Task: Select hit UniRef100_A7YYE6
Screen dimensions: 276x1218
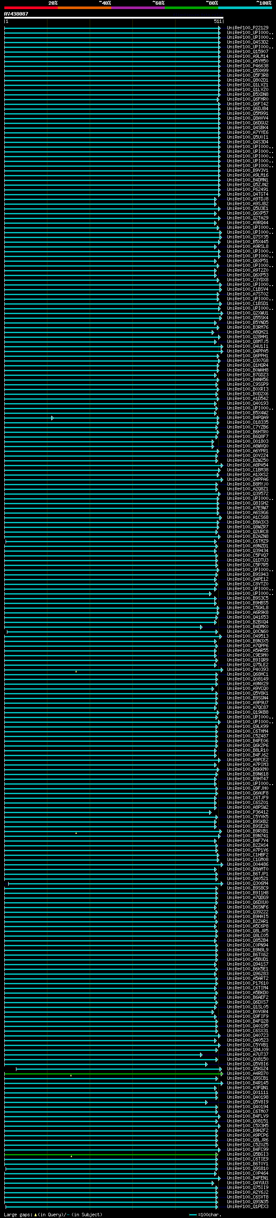Action: click(x=247, y=132)
